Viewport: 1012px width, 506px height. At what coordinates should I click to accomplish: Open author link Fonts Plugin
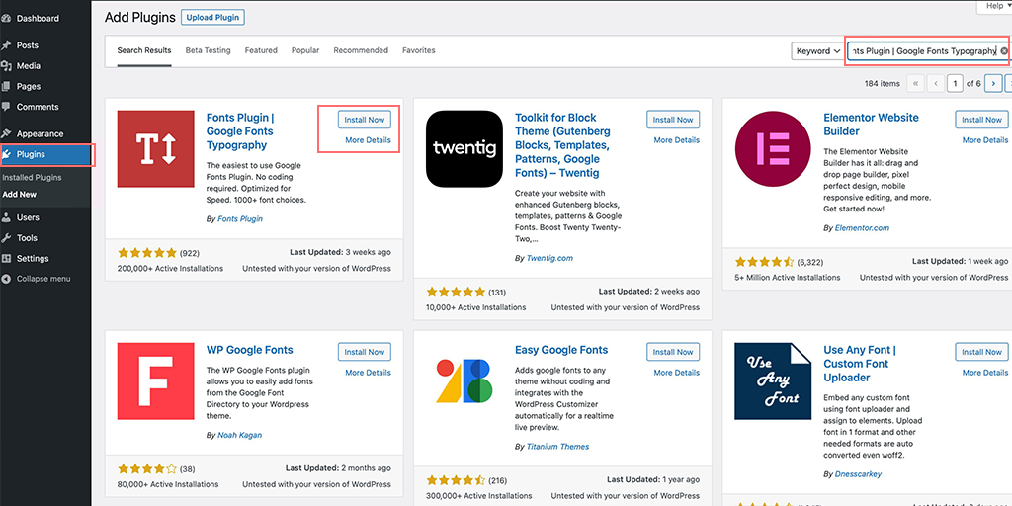point(240,218)
